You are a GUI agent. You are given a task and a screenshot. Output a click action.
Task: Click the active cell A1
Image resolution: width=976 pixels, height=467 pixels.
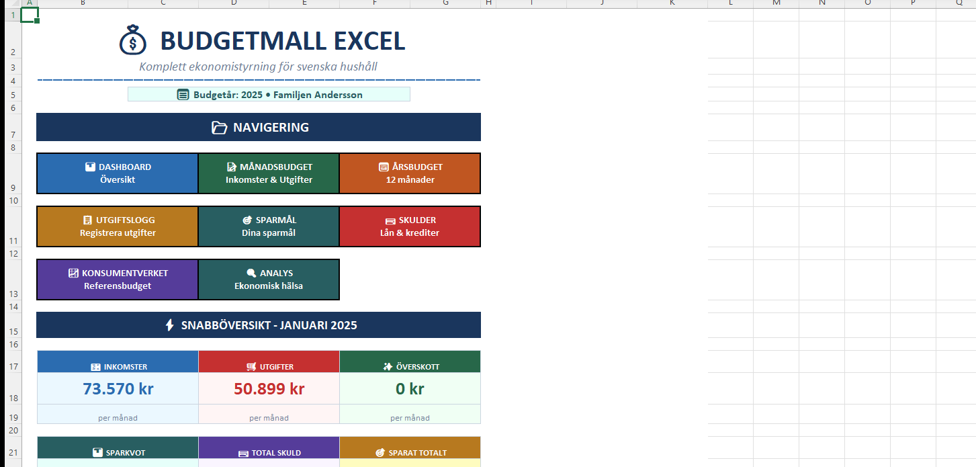pos(30,14)
